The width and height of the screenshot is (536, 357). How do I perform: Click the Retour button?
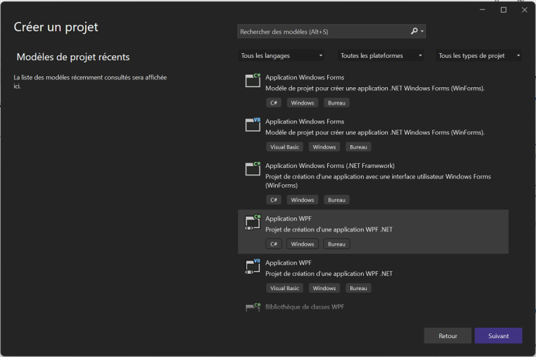click(447, 335)
